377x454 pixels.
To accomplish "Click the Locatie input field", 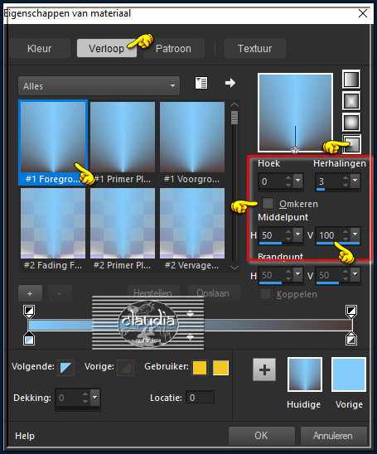I will tap(200, 398).
